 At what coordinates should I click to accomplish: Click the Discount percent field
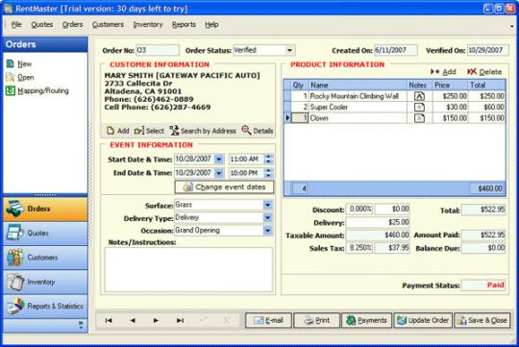click(x=359, y=210)
